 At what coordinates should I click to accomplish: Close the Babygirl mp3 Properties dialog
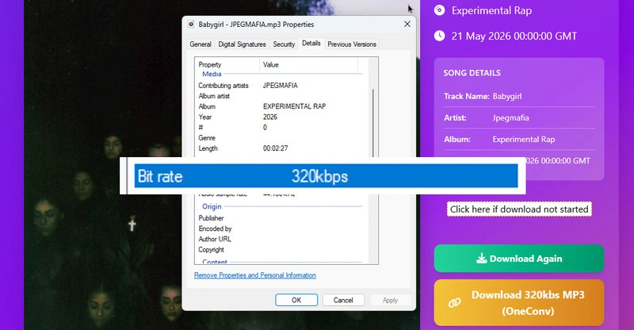(407, 25)
